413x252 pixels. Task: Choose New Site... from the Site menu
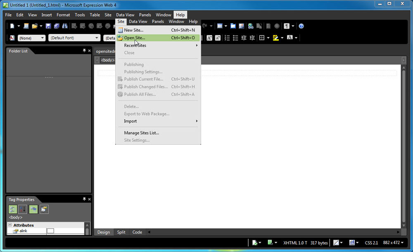coord(158,30)
